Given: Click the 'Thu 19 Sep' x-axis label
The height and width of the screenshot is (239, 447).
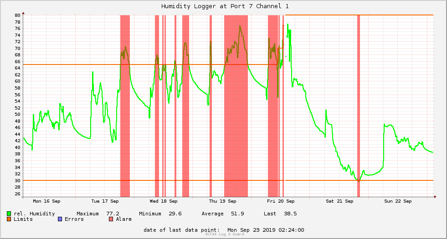Looking at the screenshot, I should click(222, 201).
